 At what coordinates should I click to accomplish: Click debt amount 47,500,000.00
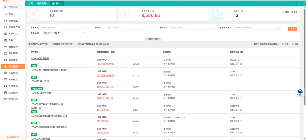pyautogui.click(x=106, y=64)
